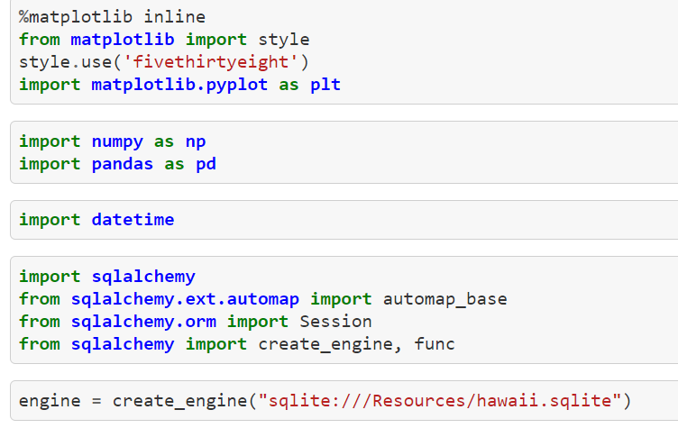The image size is (678, 428).
Task: Click the 'create_engine, func' import line
Action: click(x=237, y=344)
